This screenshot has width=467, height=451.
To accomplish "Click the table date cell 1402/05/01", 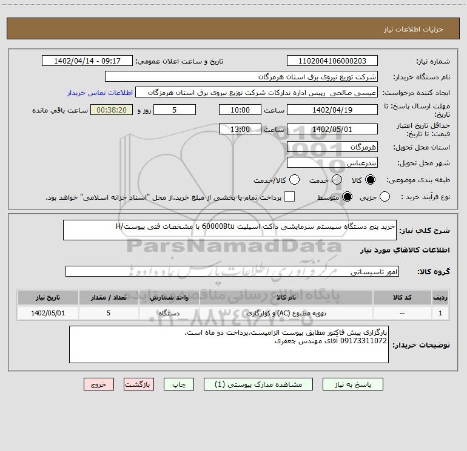I will 48,314.
